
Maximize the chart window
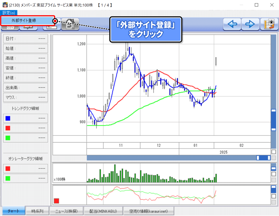click(x=256, y=5)
